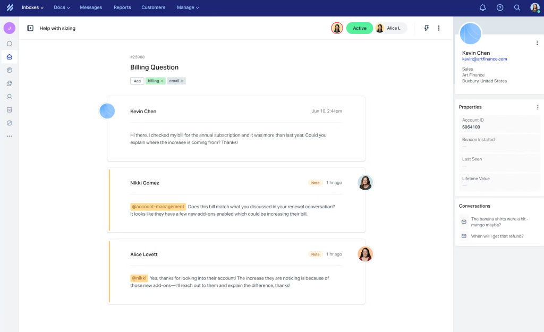Open the archive box sidebar icon
The image size is (544, 332).
pyautogui.click(x=10, y=110)
